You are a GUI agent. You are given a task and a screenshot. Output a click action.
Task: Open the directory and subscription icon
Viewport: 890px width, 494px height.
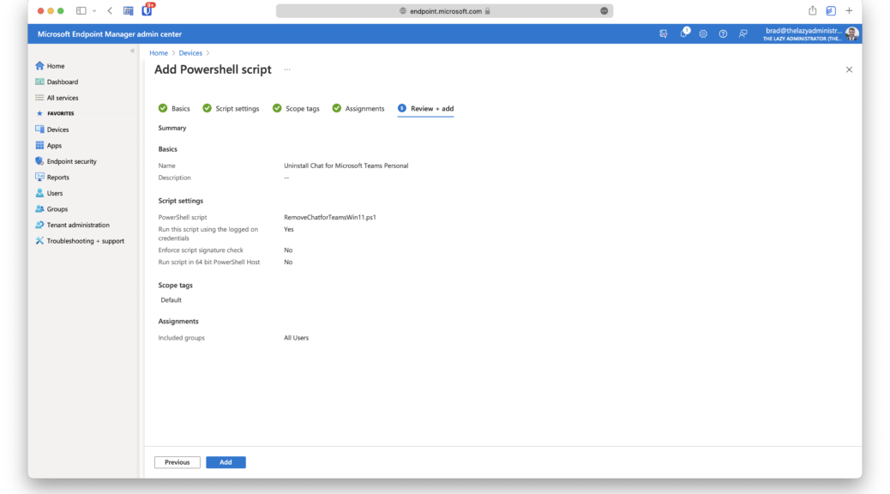[x=664, y=34]
